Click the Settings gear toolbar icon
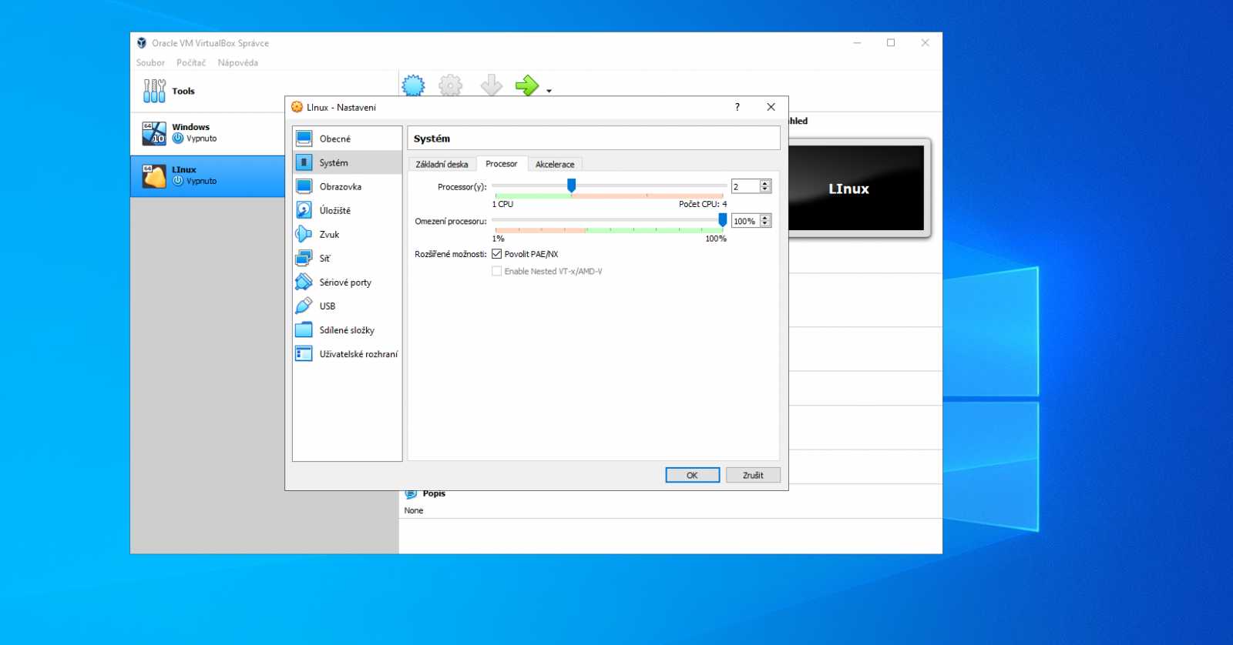 tap(451, 85)
